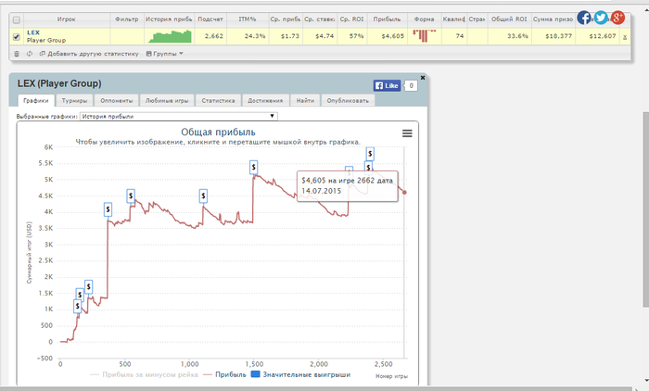Sort by the Форма column header

425,19
